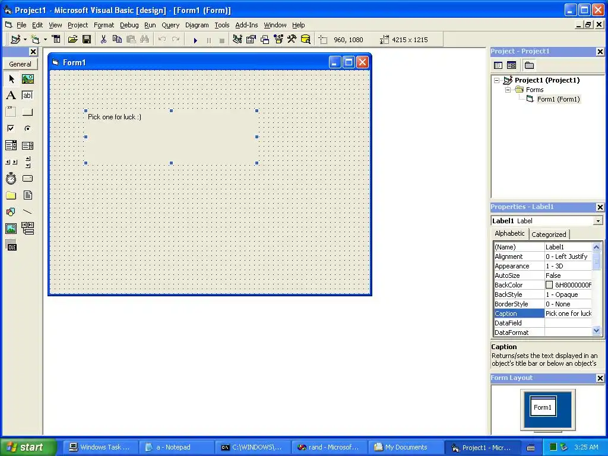This screenshot has width=608, height=456.
Task: Open the Menu Editor from the toolbar
Action: 56,39
